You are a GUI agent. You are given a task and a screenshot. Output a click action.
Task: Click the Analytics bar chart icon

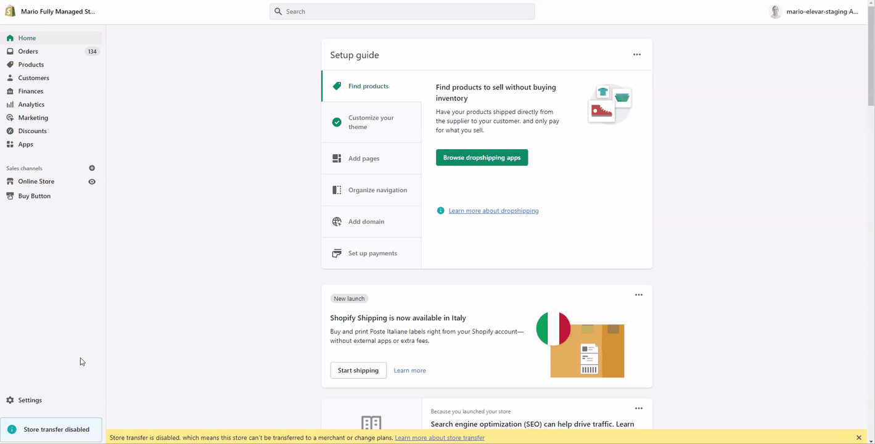point(10,104)
